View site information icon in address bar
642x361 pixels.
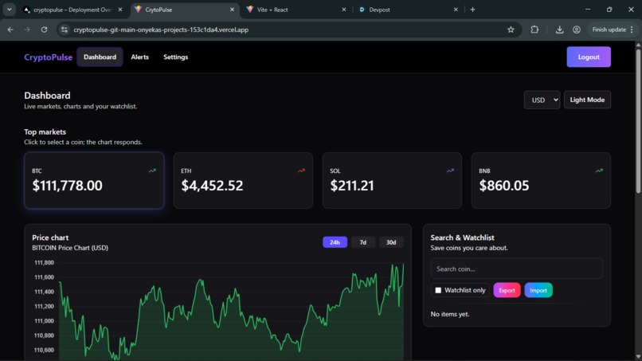64,29
